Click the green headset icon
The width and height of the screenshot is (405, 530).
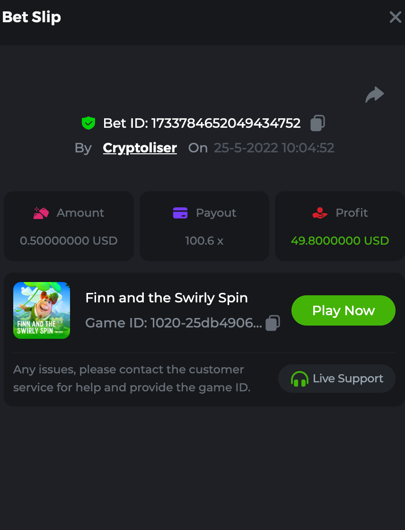point(299,379)
